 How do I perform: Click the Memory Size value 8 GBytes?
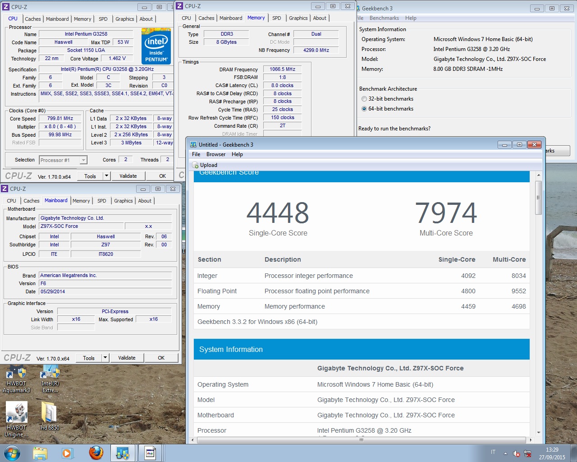click(226, 42)
